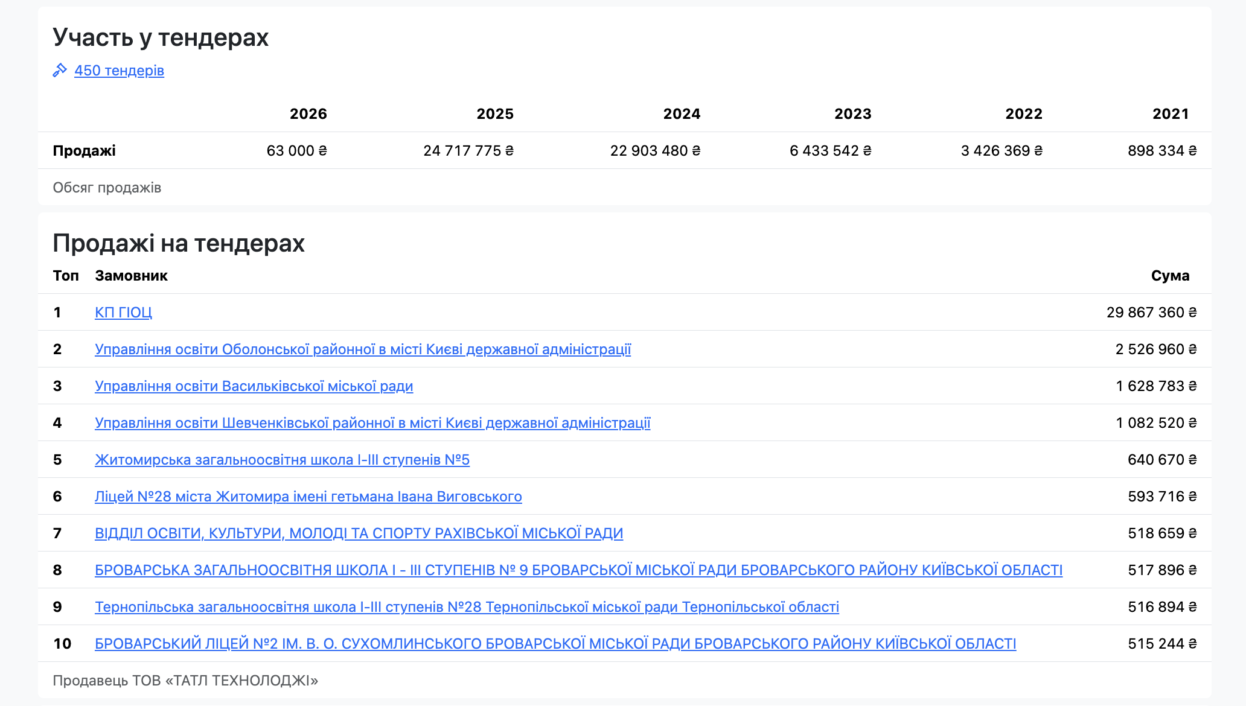Viewport: 1246px width, 706px height.
Task: Open Ліцей №28 міста Житомира link
Action: click(308, 497)
